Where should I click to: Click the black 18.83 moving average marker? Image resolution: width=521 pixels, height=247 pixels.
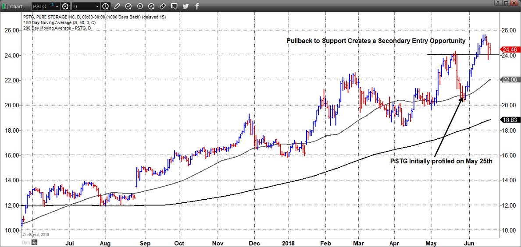click(510, 120)
